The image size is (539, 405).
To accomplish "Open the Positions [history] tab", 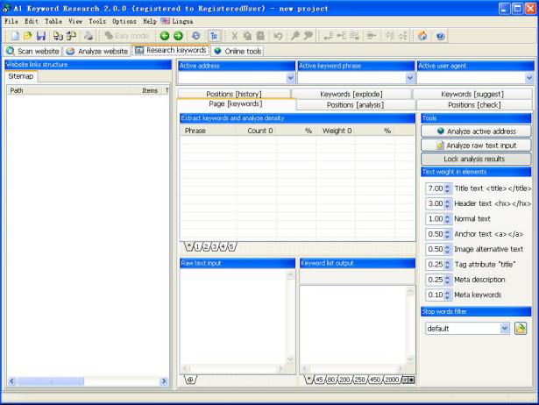I will [x=234, y=94].
